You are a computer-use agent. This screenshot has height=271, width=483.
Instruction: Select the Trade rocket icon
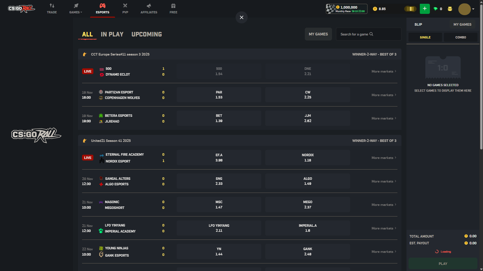point(52,7)
